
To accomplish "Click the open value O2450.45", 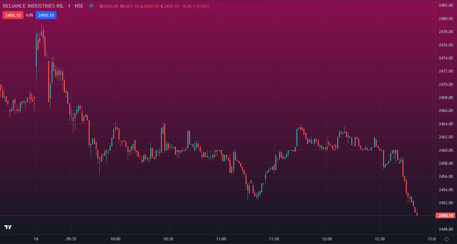I will pyautogui.click(x=109, y=6).
